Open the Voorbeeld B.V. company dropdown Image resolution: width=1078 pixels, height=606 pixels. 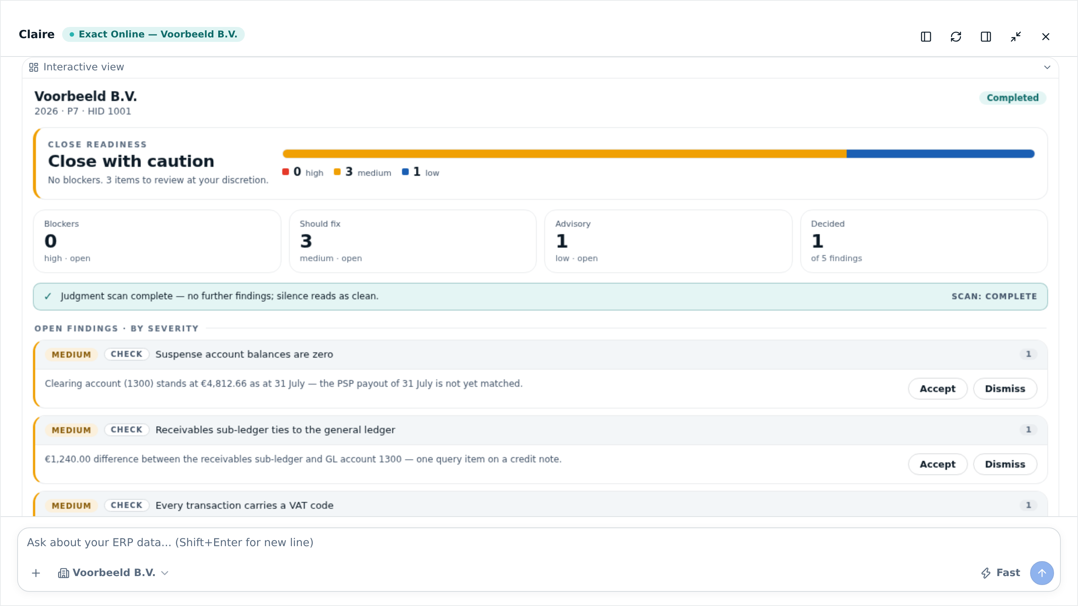pyautogui.click(x=113, y=573)
